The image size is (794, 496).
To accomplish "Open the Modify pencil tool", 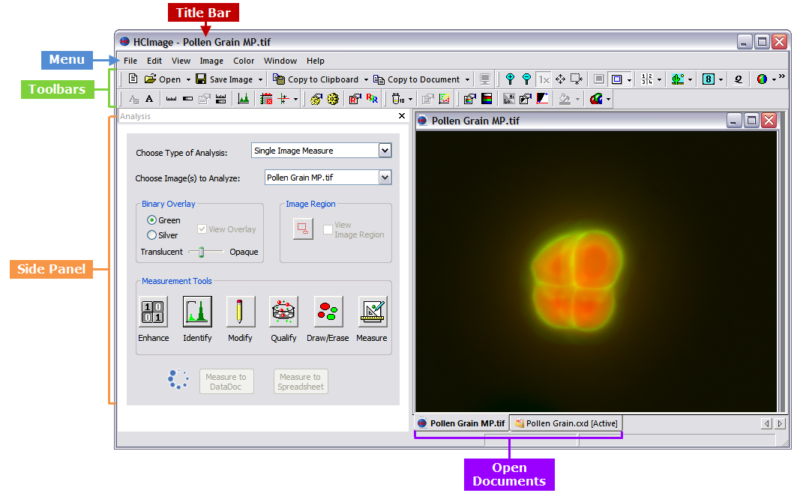I will pyautogui.click(x=241, y=311).
